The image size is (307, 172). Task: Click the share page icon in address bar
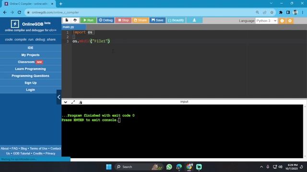[x=264, y=12]
